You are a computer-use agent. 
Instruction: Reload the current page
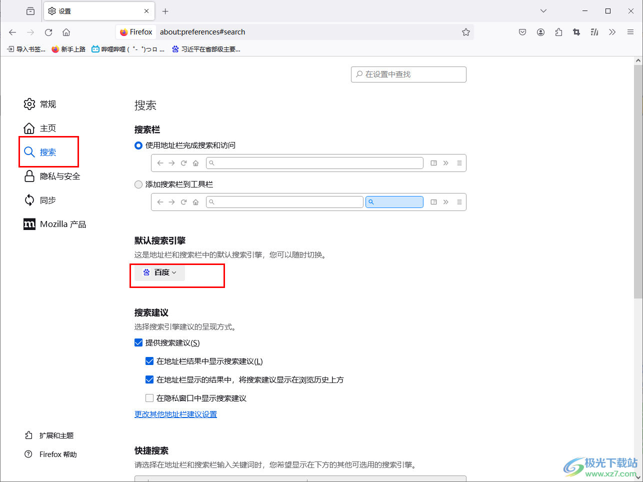click(48, 32)
